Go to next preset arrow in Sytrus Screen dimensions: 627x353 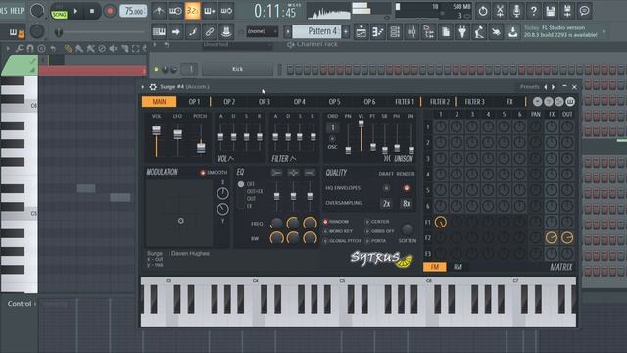pyautogui.click(x=554, y=87)
